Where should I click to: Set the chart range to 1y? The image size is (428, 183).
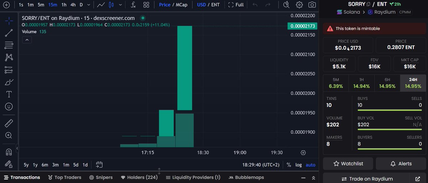pos(35,165)
